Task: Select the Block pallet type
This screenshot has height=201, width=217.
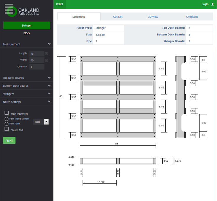Action: tap(27, 33)
